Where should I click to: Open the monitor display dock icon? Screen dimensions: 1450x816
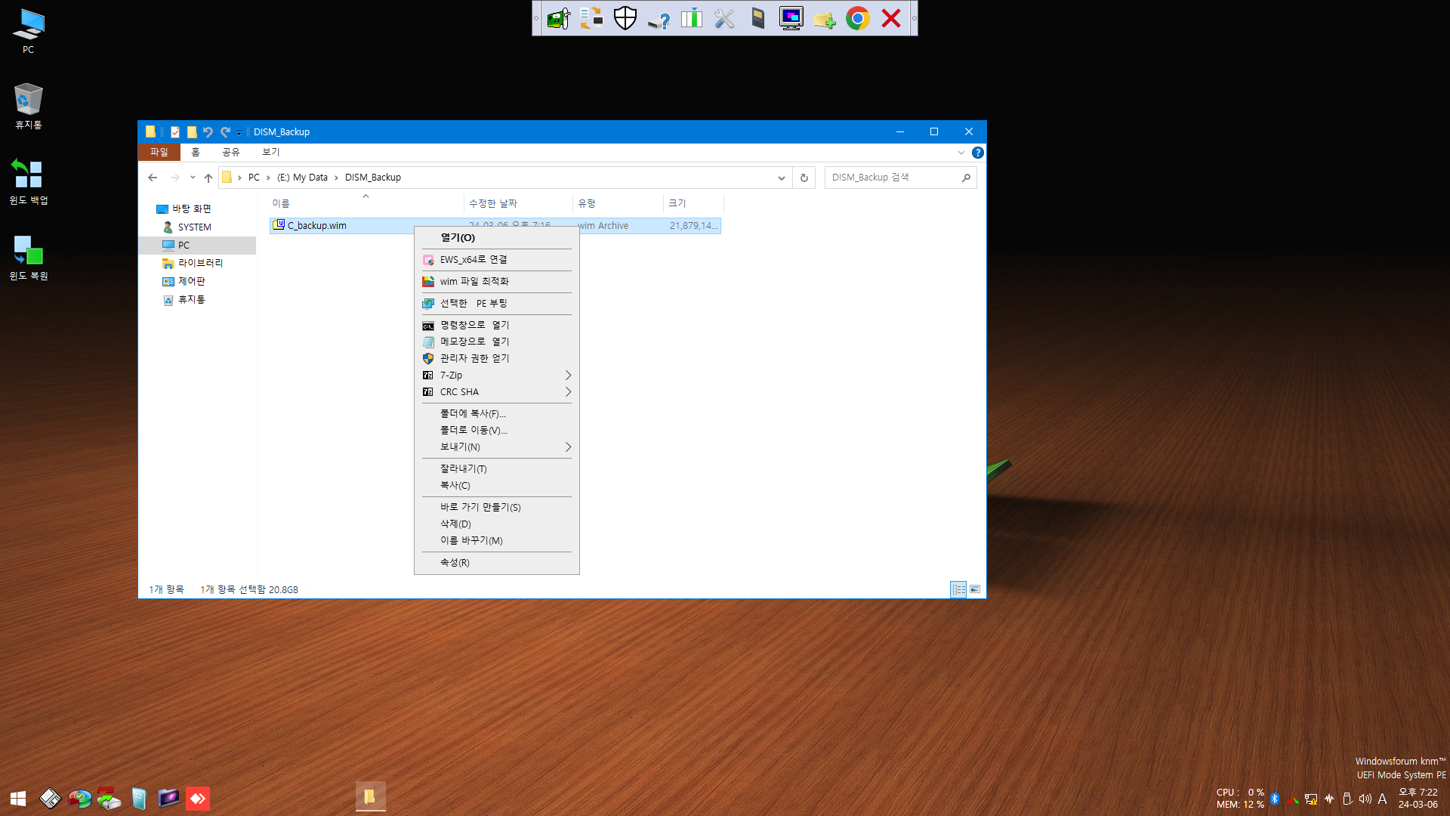pyautogui.click(x=791, y=18)
